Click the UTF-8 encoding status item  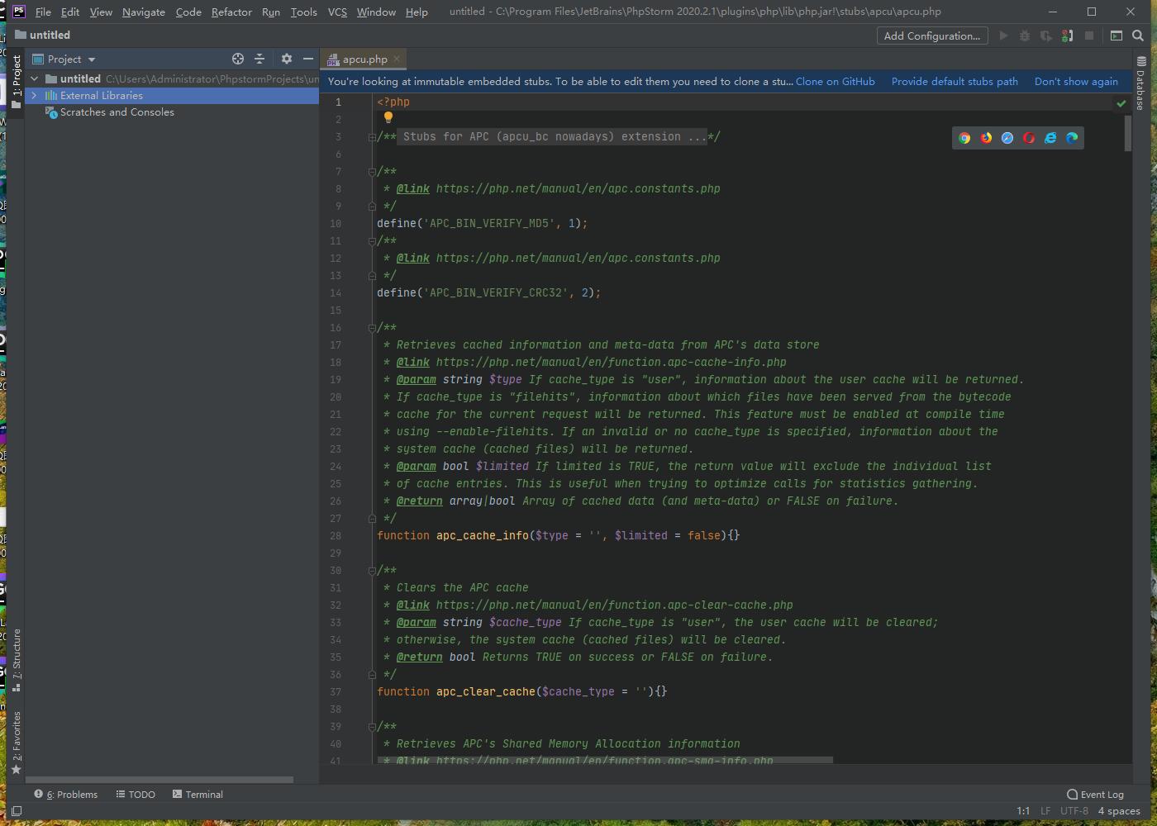1074,811
